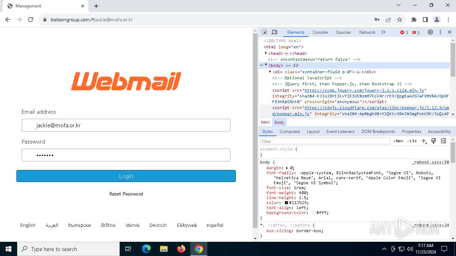456x256 pixels.
Task: Select the български language link
Action: [79, 225]
